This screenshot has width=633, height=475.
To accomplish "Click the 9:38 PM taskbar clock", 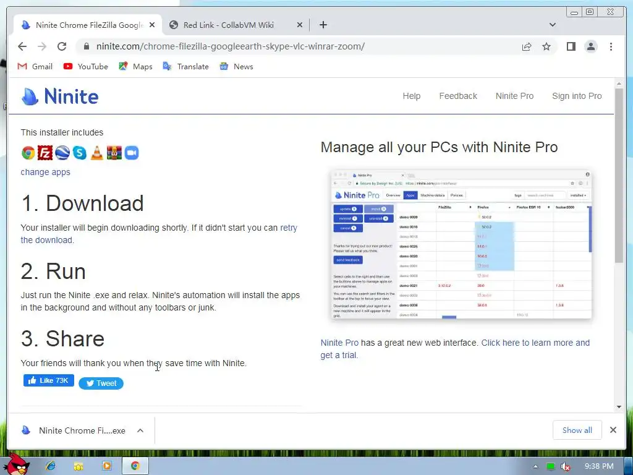I will [599, 466].
